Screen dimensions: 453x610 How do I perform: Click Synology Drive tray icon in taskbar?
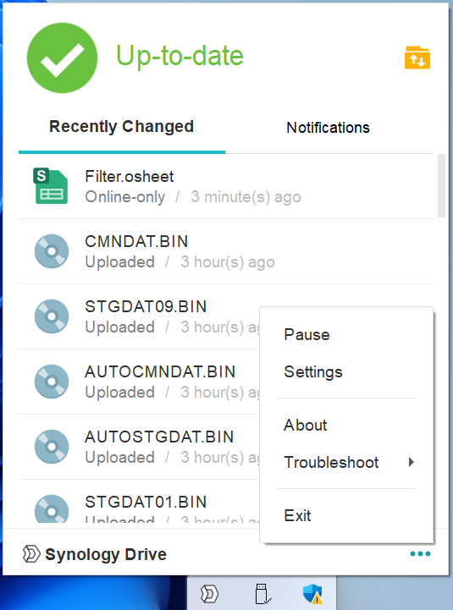click(x=209, y=594)
